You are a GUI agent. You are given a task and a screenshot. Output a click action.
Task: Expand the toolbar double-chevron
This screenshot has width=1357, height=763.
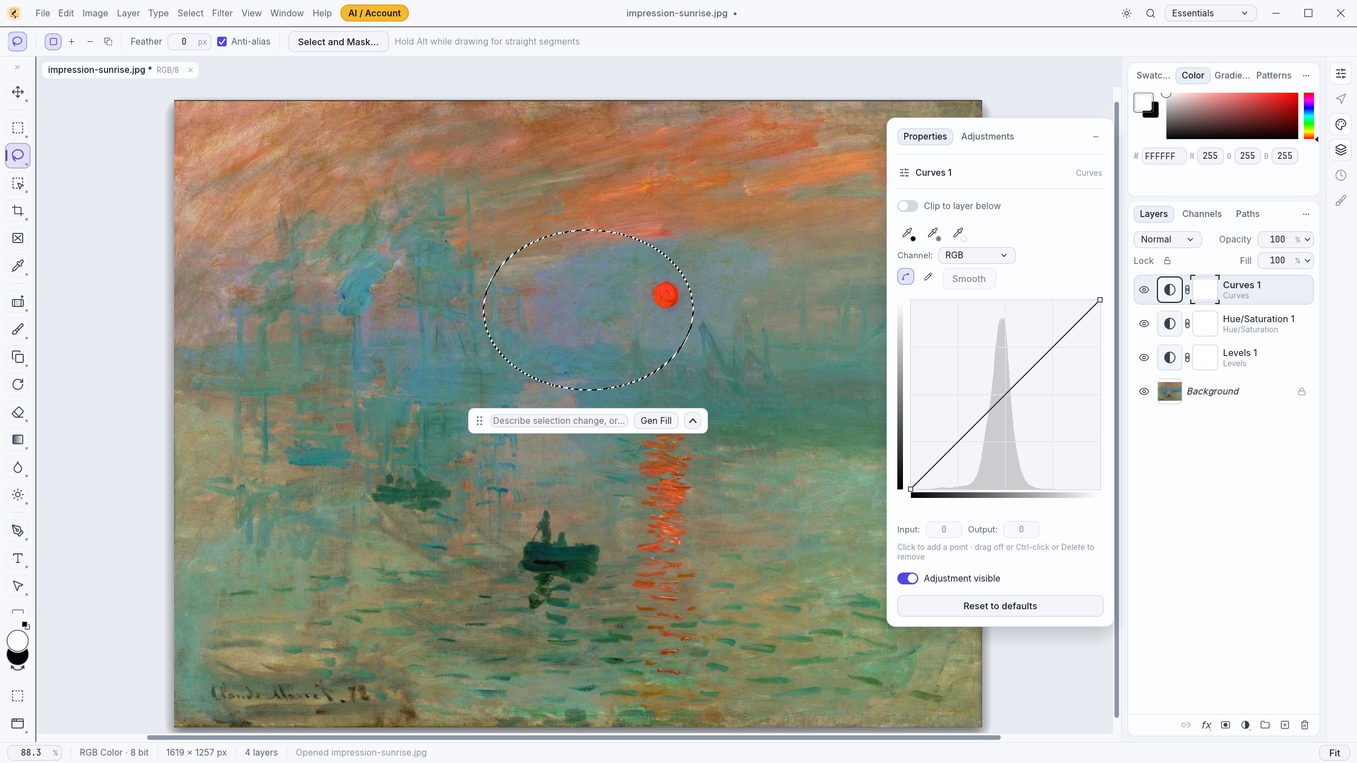coord(18,67)
